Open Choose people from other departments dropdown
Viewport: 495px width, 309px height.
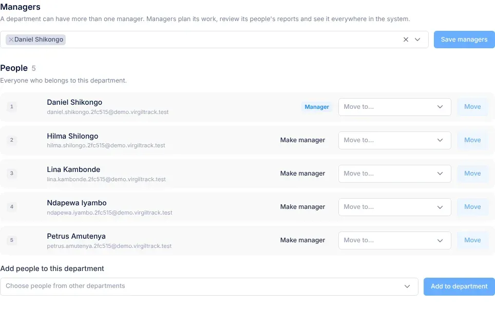(209, 286)
